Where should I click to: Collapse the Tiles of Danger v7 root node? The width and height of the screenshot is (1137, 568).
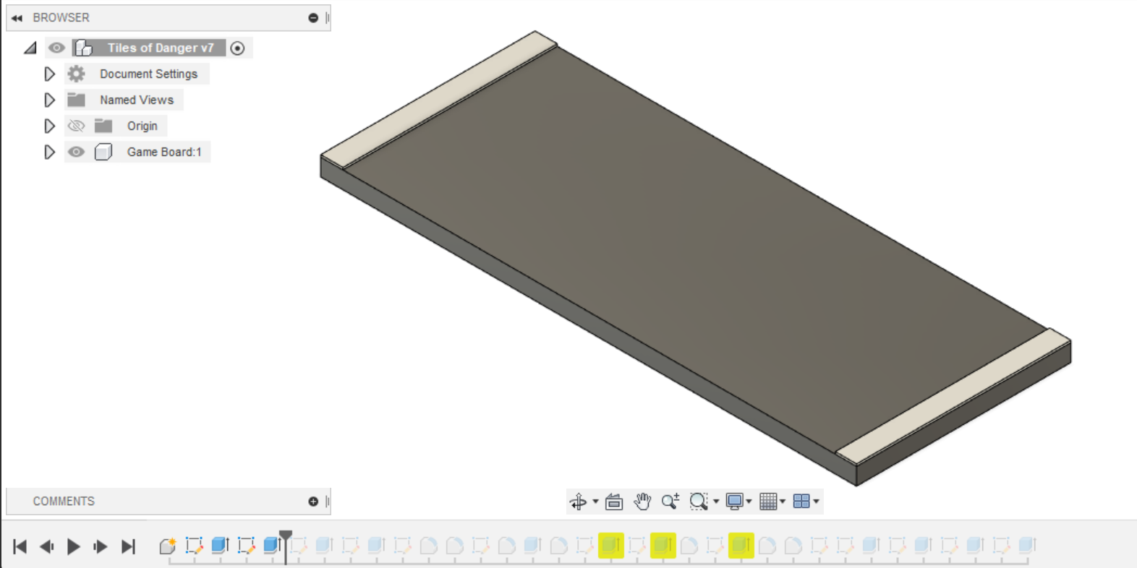30,48
